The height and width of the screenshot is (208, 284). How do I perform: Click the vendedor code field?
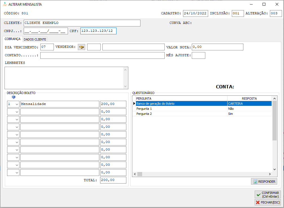click(x=94, y=47)
